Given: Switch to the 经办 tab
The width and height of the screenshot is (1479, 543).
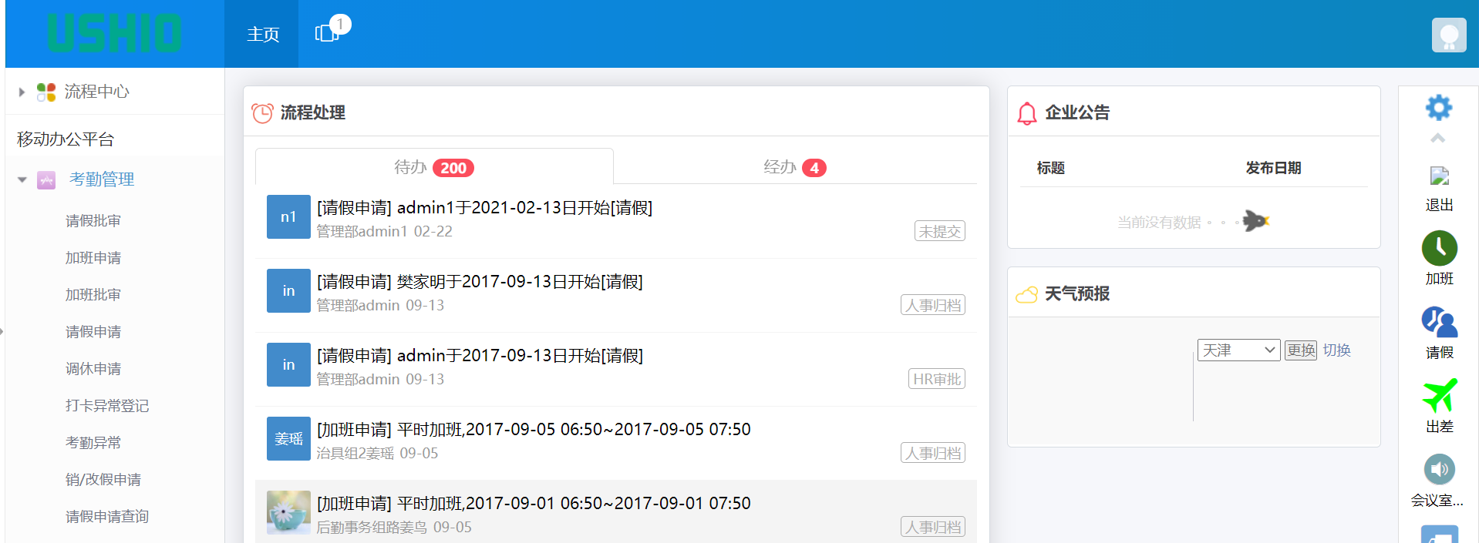Looking at the screenshot, I should tap(793, 167).
